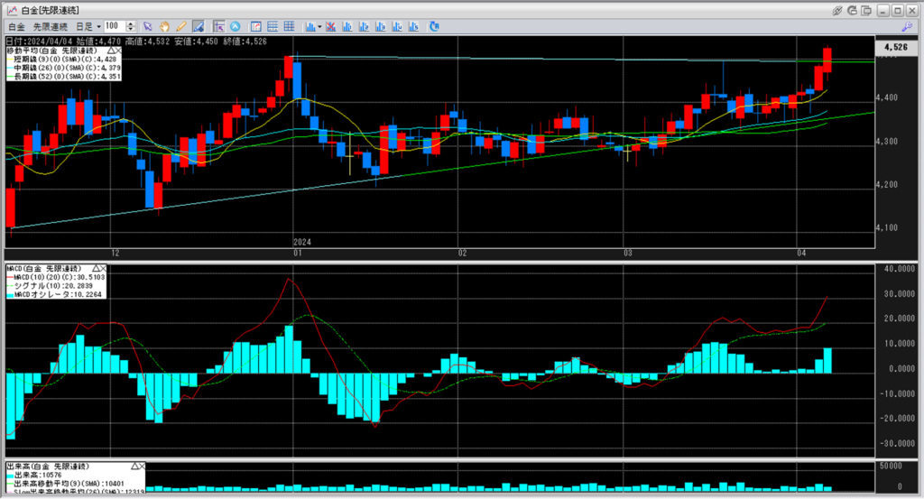Click the link-window chain icon in title bar
Image resolution: width=924 pixels, height=499 pixels.
click(x=837, y=9)
